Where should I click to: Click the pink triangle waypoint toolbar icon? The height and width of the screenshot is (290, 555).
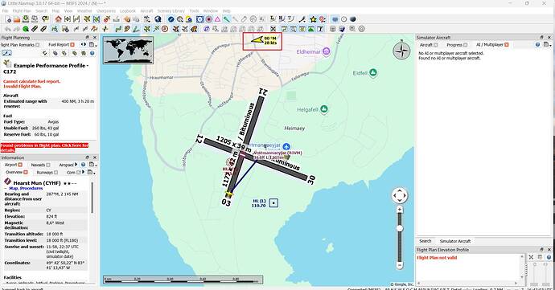click(x=218, y=19)
